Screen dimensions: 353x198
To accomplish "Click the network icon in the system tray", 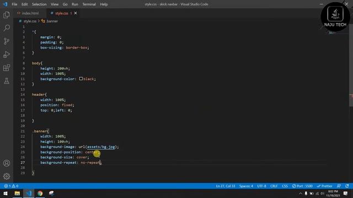I will 317,193.
